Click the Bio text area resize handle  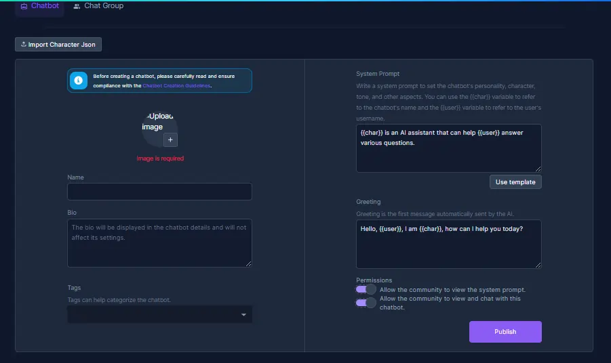(x=249, y=264)
